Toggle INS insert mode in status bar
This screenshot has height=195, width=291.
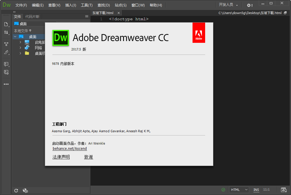point(256,190)
